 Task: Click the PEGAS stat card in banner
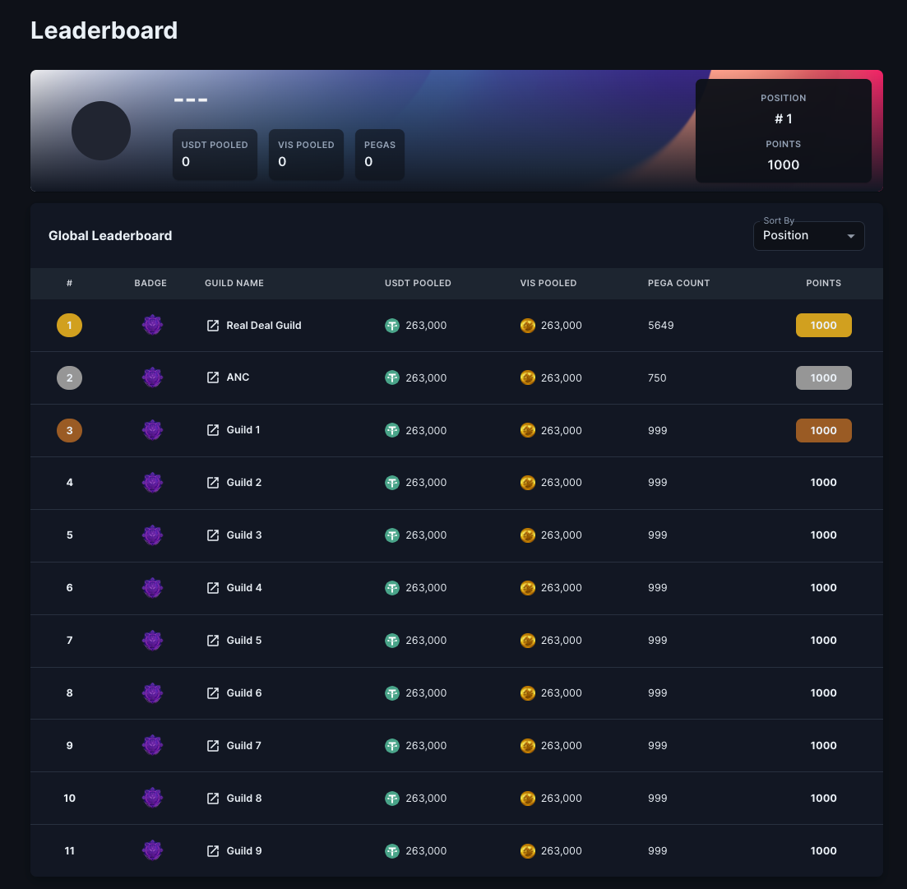379,155
